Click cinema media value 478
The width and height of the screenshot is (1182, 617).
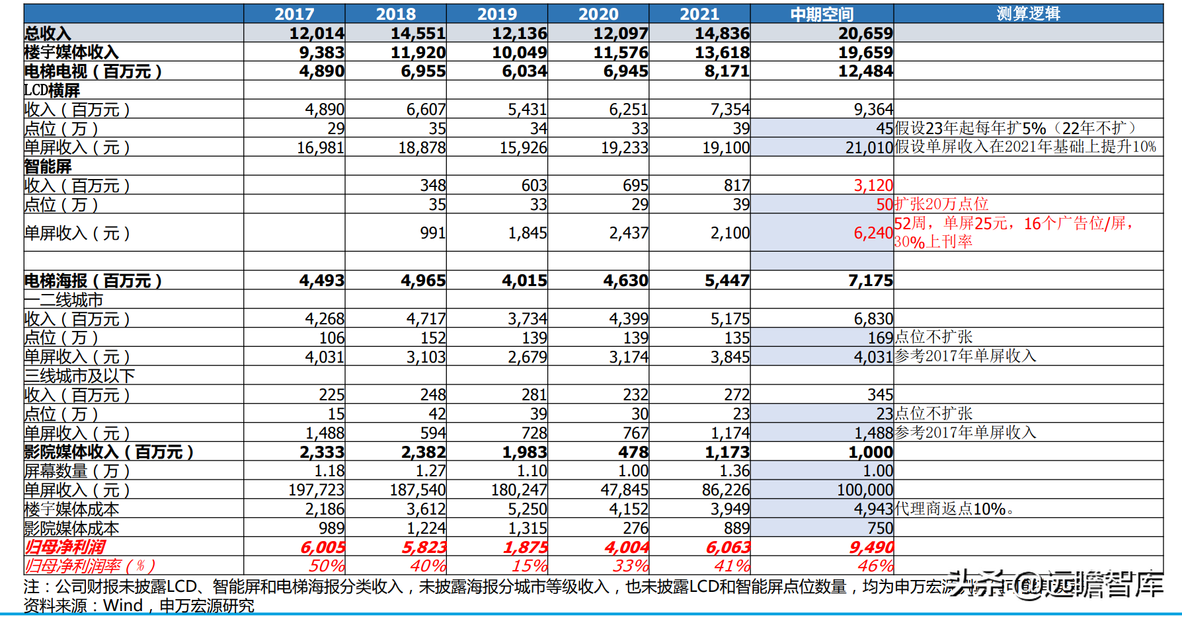click(x=633, y=452)
